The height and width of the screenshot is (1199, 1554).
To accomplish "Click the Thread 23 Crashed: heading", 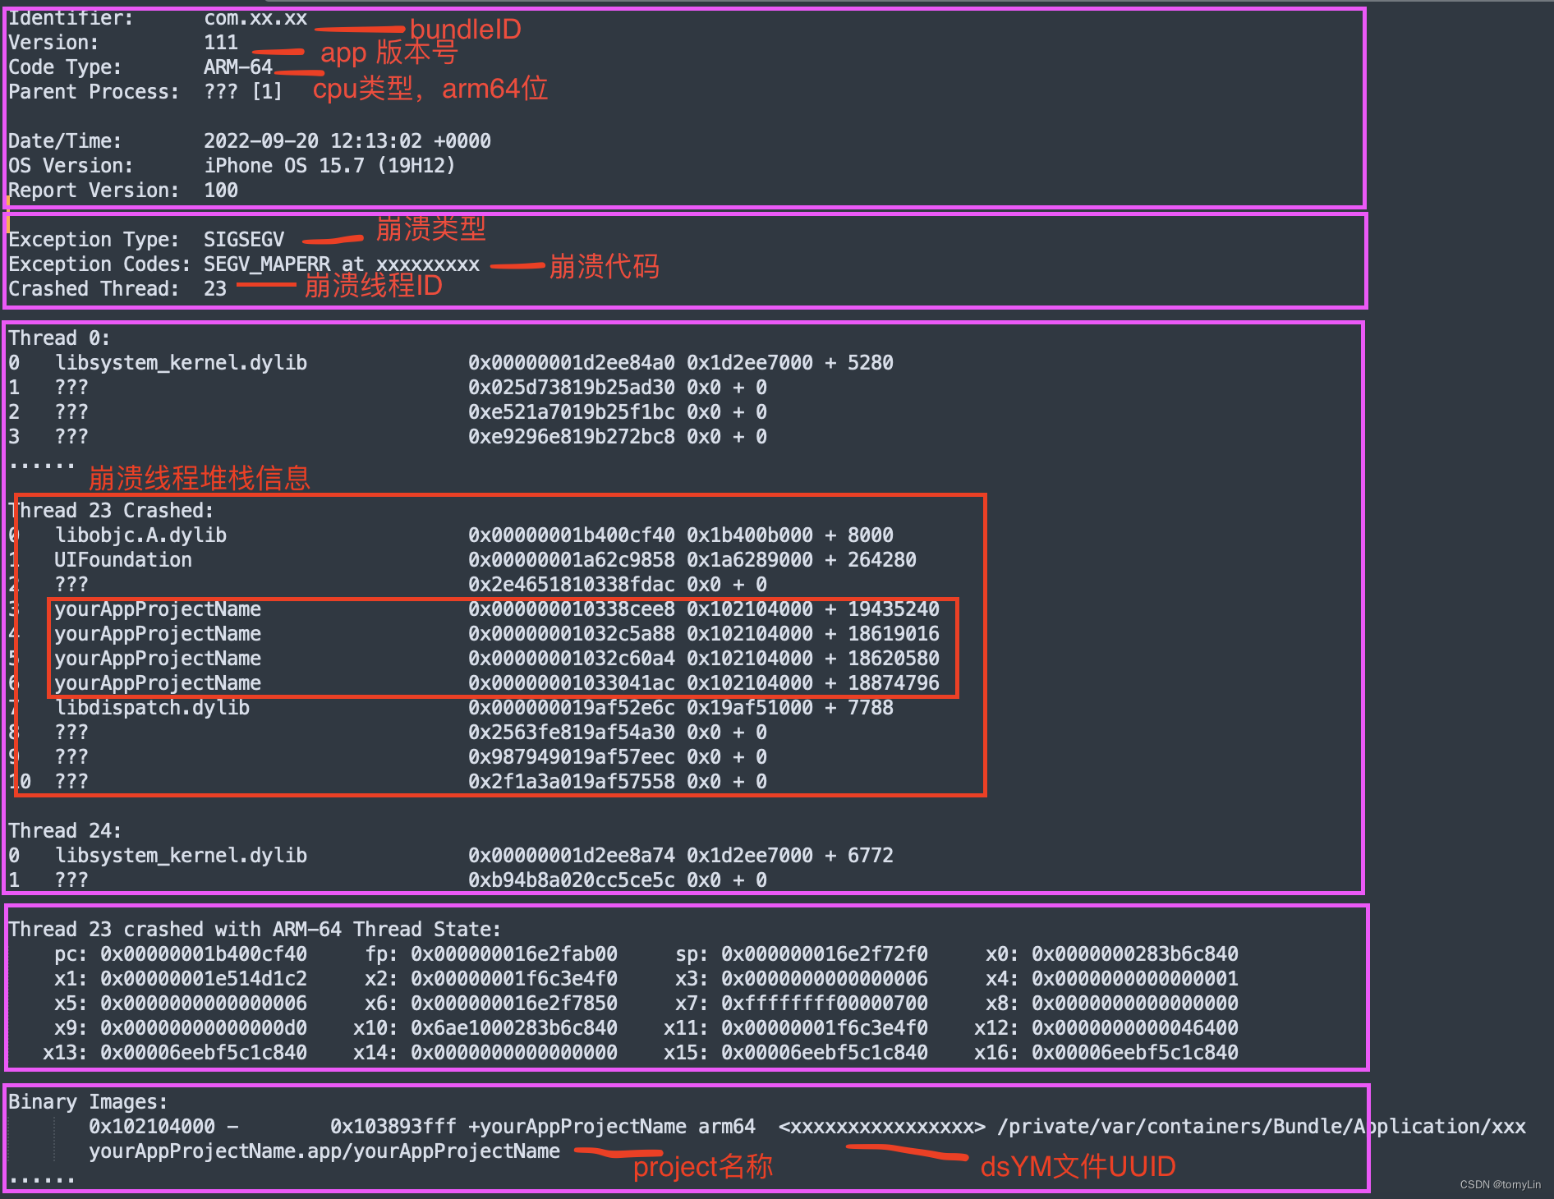I will (112, 511).
